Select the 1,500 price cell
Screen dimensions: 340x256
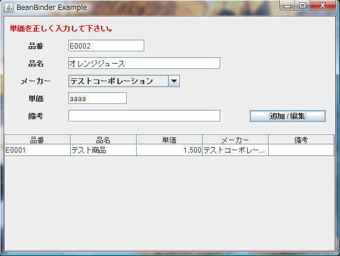pos(169,150)
